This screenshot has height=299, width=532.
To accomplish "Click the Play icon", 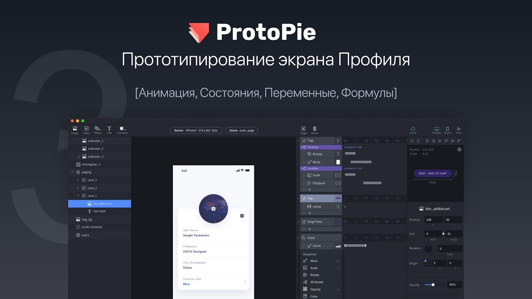I will pyautogui.click(x=459, y=130).
